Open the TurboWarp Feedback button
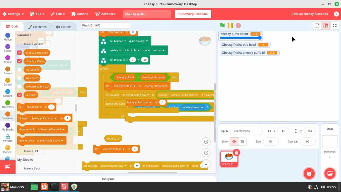 (193, 14)
